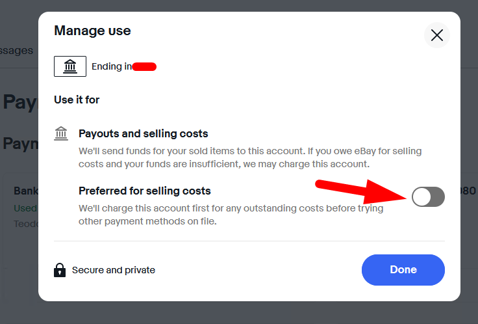Click the Manage use dialog title
This screenshot has height=324, width=478.
pyautogui.click(x=92, y=31)
